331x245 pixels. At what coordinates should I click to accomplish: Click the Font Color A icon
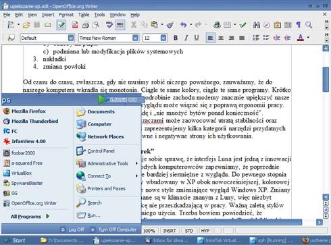pyautogui.click(x=301, y=38)
